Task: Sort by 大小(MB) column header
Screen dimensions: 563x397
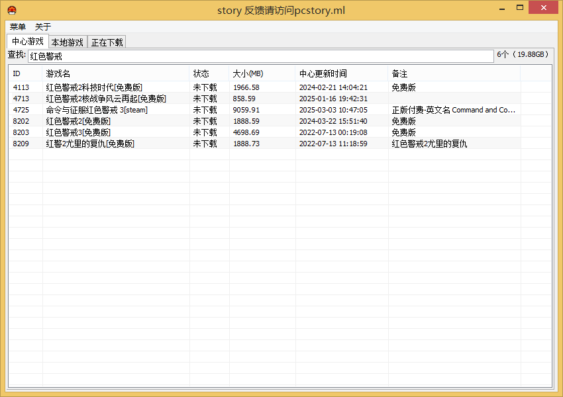Action: click(262, 73)
